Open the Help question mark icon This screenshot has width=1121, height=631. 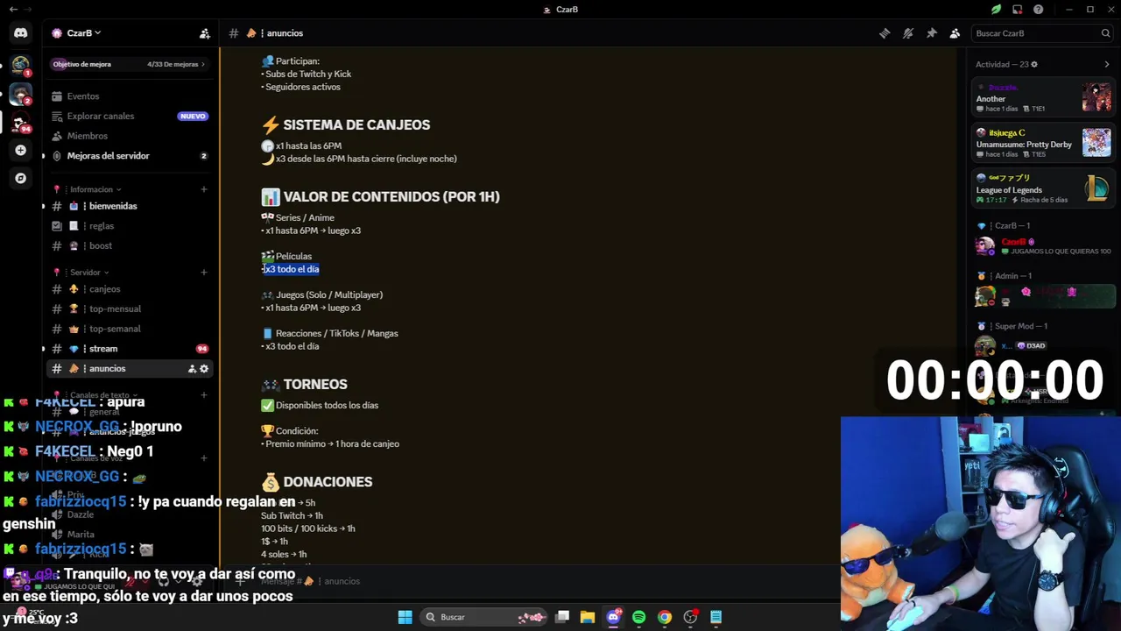coord(1039,10)
